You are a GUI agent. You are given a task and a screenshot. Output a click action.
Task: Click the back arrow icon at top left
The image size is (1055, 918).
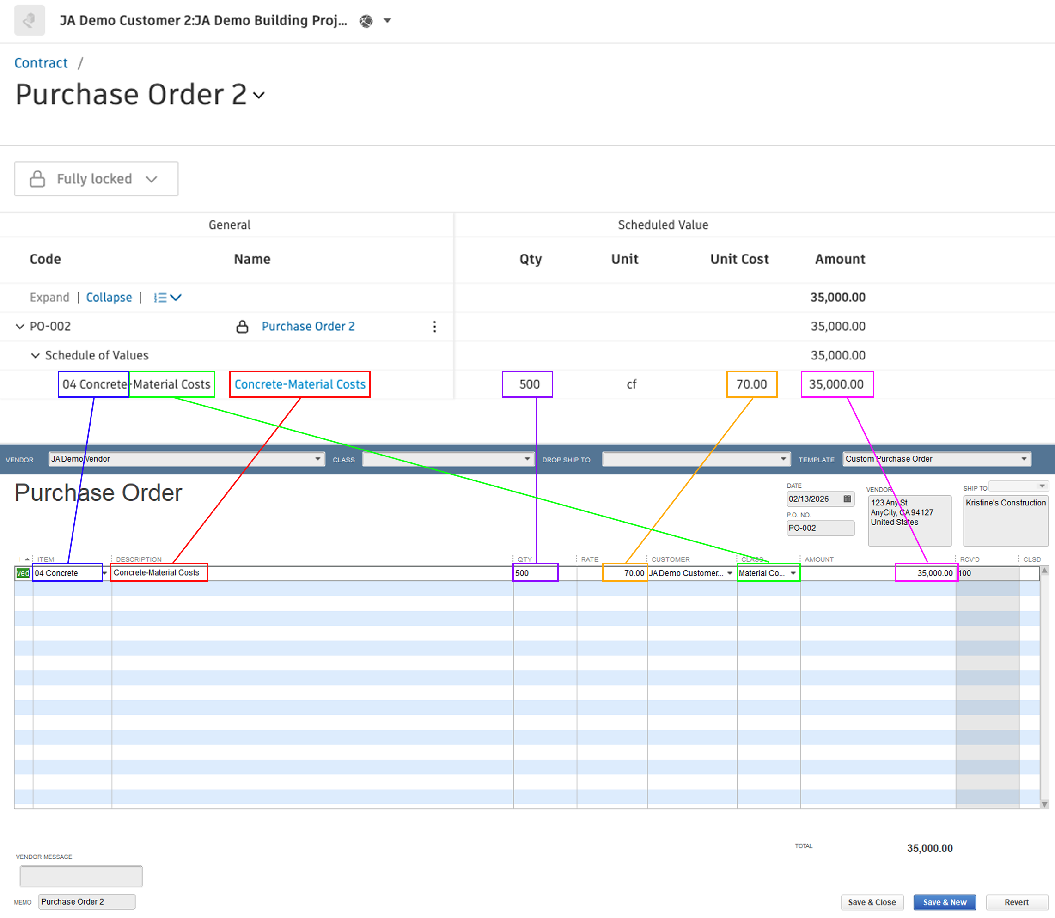pyautogui.click(x=29, y=20)
